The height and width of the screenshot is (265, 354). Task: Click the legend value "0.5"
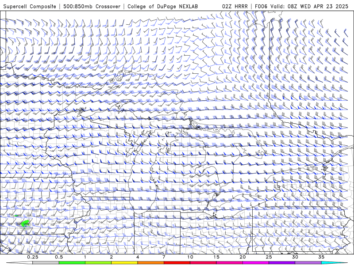coord(59,257)
